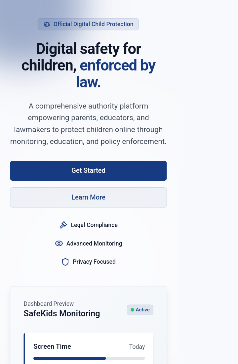
Task: Open the Learn More button
Action: tap(88, 197)
